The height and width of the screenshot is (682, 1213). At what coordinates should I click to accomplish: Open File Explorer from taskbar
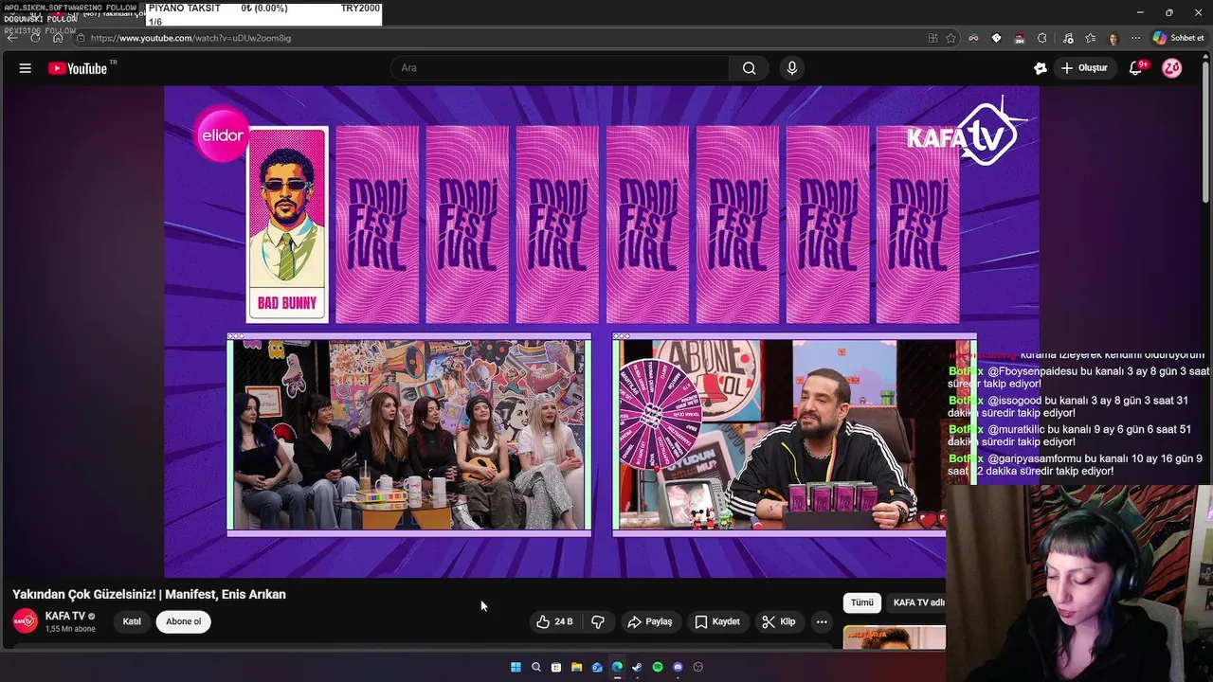[x=576, y=667]
